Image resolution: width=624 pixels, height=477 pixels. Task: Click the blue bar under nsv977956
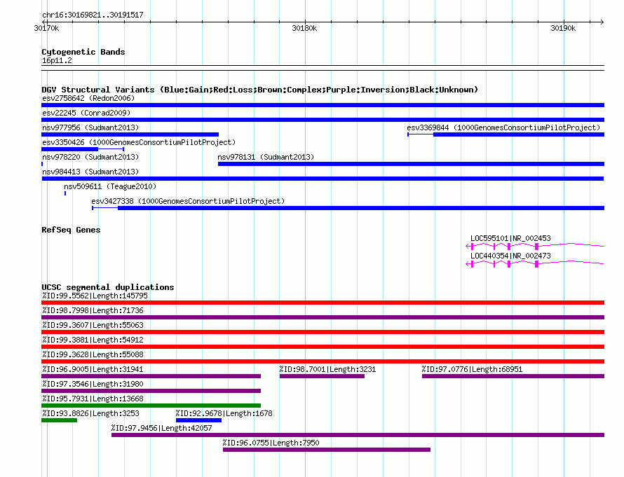pos(130,134)
